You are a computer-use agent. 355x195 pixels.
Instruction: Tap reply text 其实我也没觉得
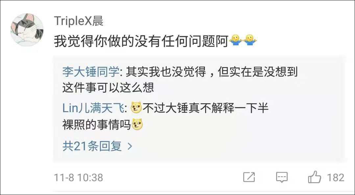click(x=166, y=72)
